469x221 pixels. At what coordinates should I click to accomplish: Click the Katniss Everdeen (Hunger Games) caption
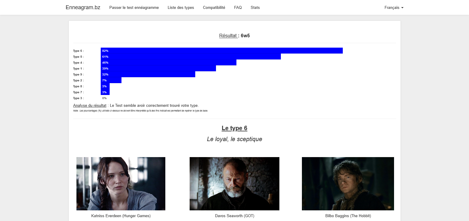tap(121, 216)
